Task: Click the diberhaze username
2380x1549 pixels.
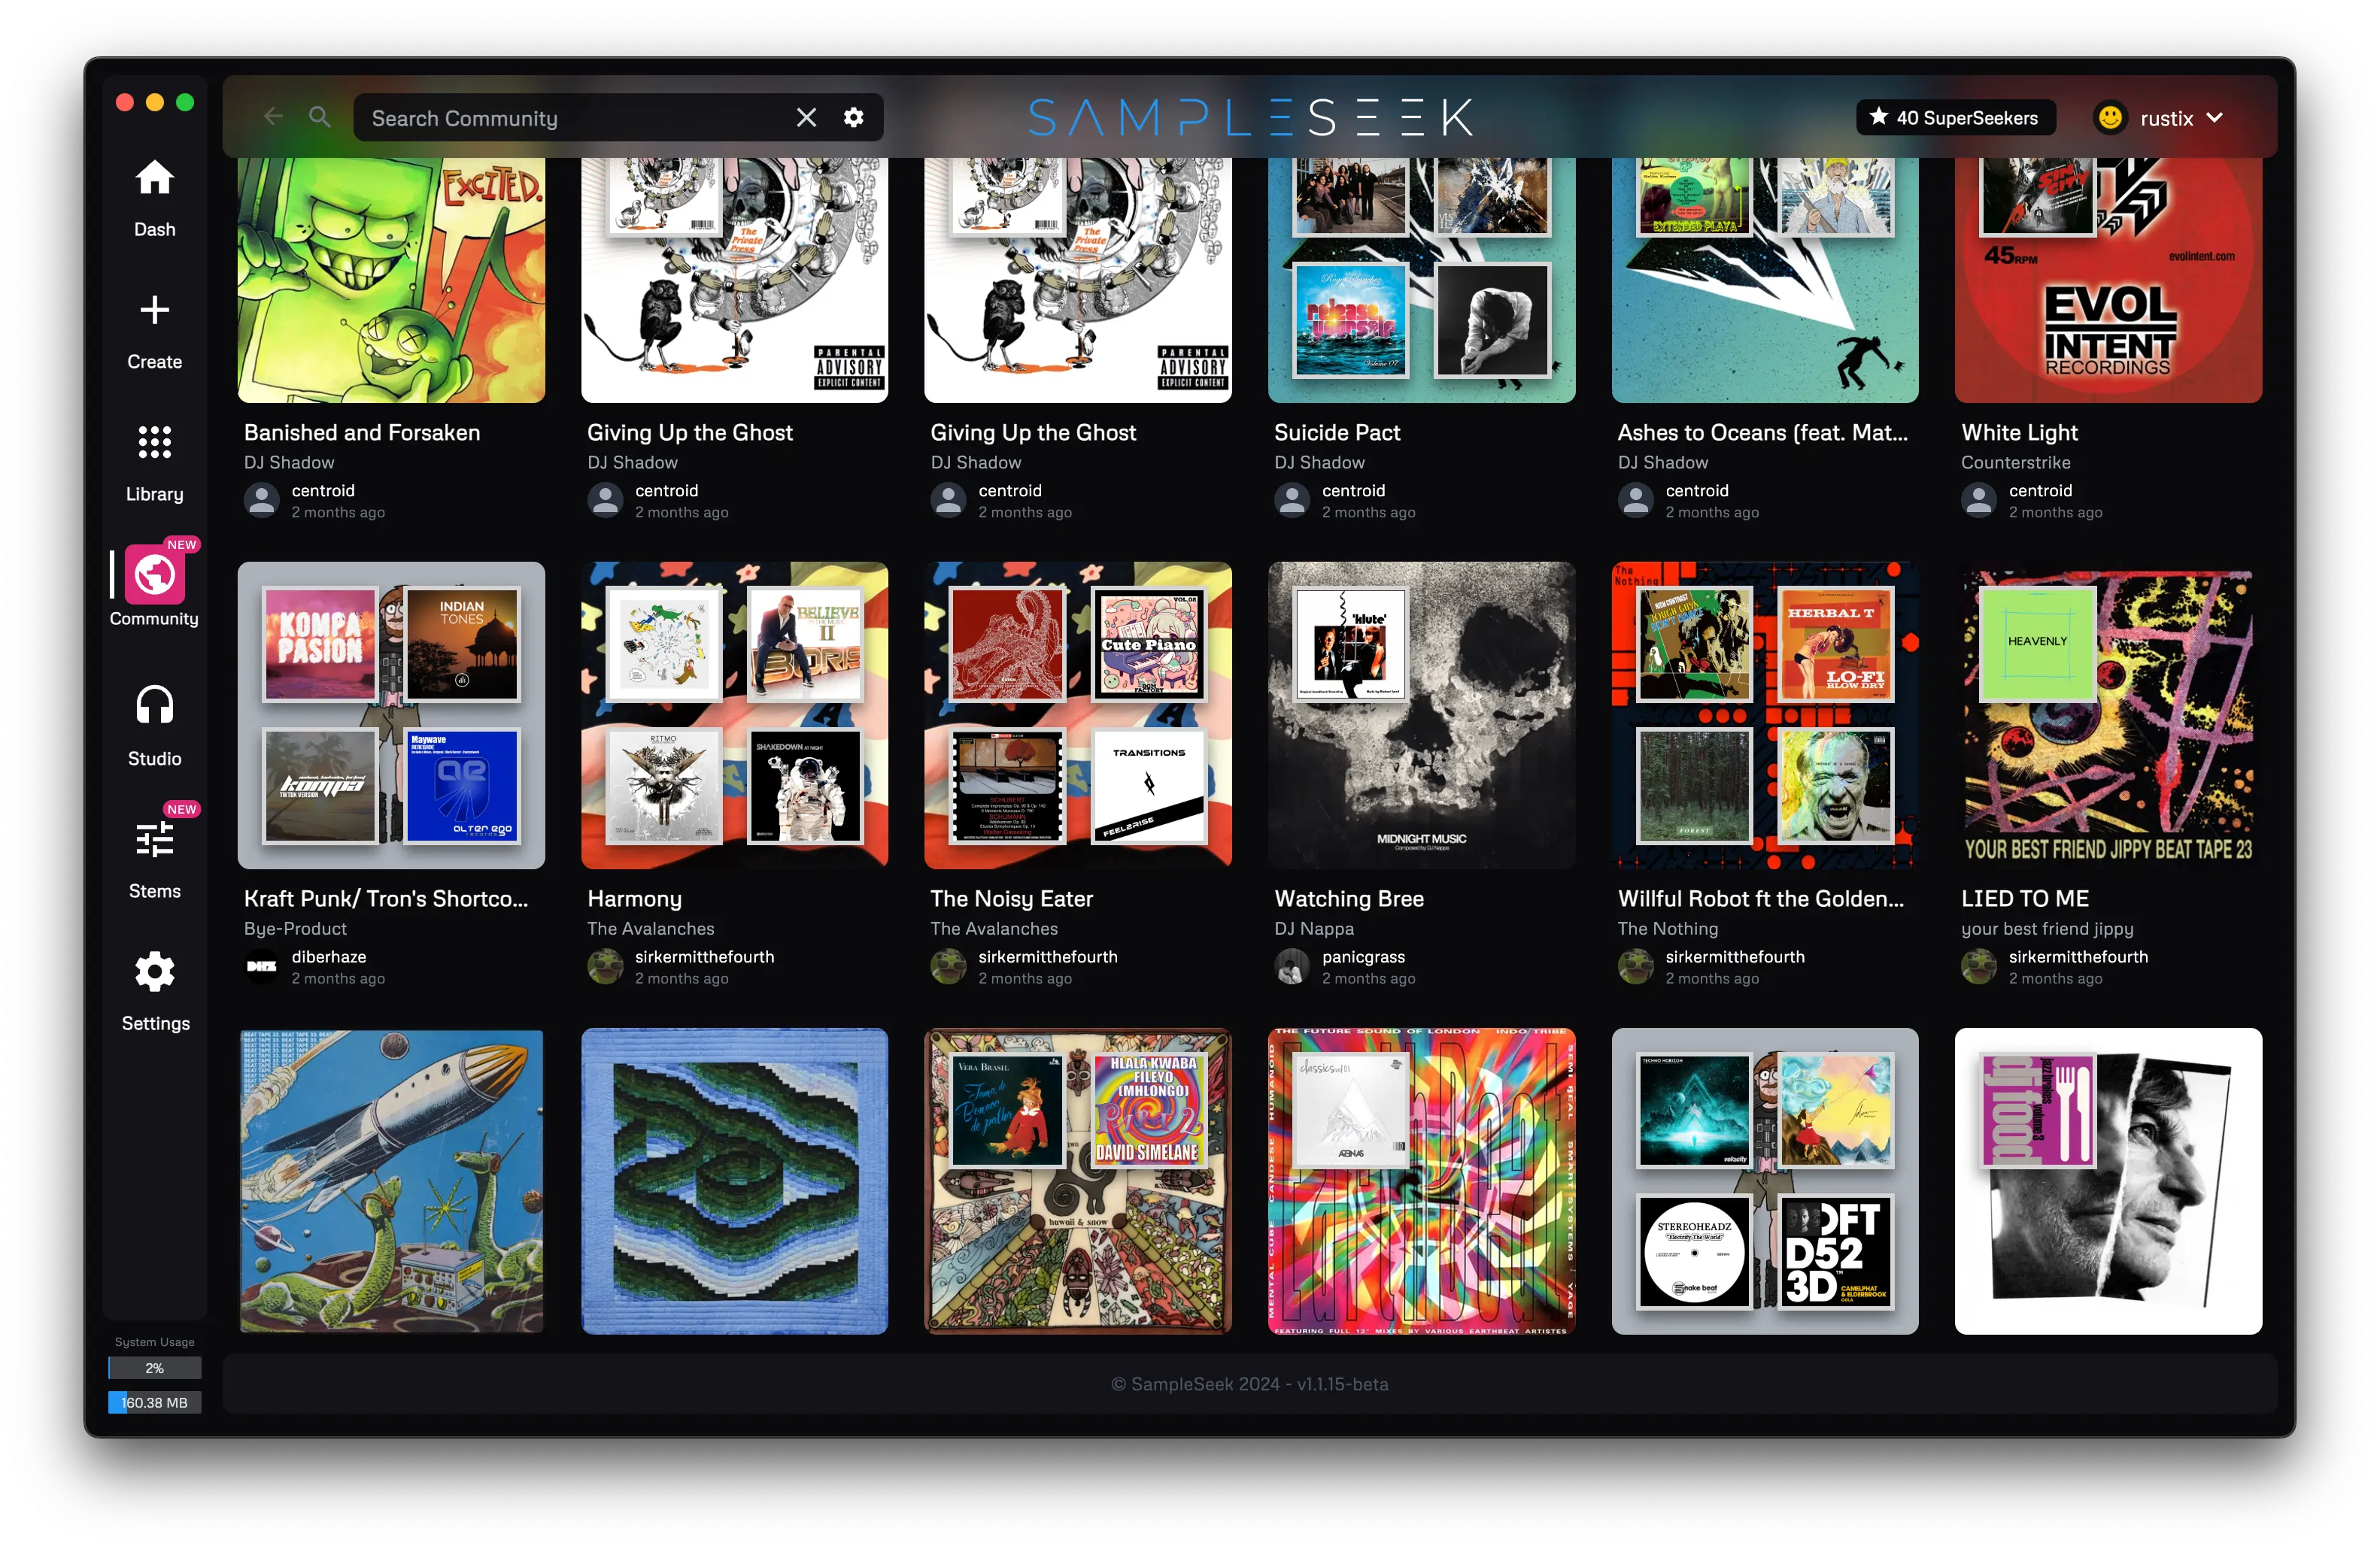Action: [x=328, y=956]
